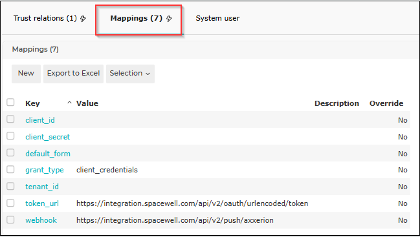Click the New button
Viewport: 420px width, 237px height.
pyautogui.click(x=26, y=74)
